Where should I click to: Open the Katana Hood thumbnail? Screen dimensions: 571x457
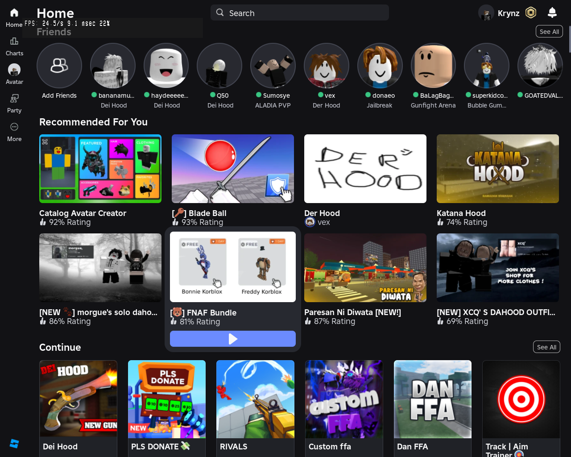(498, 169)
